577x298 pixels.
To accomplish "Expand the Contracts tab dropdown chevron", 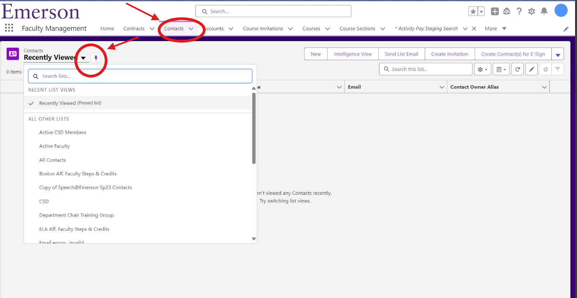I will (x=152, y=29).
